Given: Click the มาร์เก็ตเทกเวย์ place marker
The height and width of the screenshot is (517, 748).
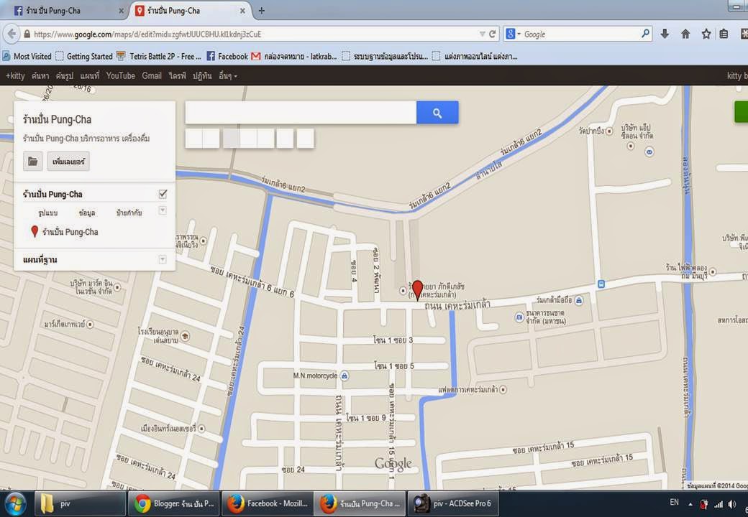Looking at the screenshot, I should pos(90,324).
